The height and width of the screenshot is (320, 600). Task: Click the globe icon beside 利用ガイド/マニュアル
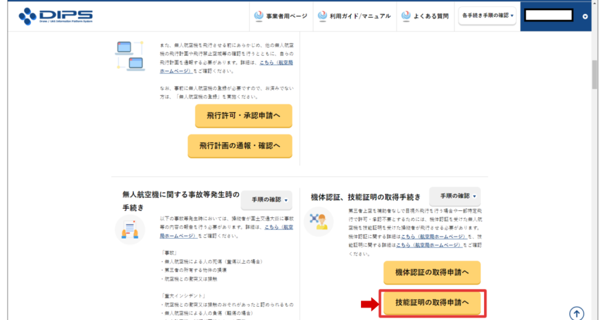point(323,16)
